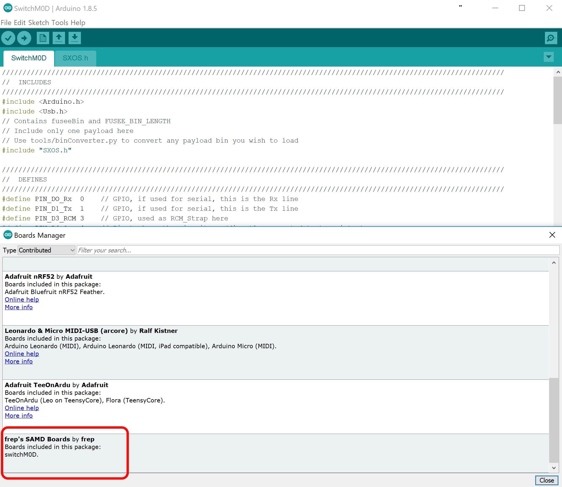Click the Verify sketch checkmark icon
Viewport: 562px width, 487px height.
point(8,38)
